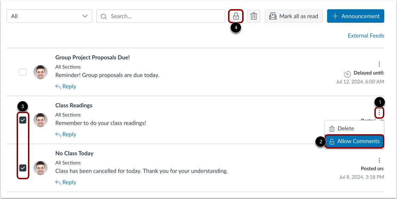Open options menu for Class Readings announcement

point(379,113)
